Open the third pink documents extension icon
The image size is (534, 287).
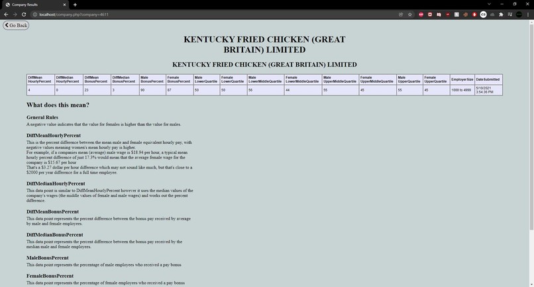click(x=439, y=15)
